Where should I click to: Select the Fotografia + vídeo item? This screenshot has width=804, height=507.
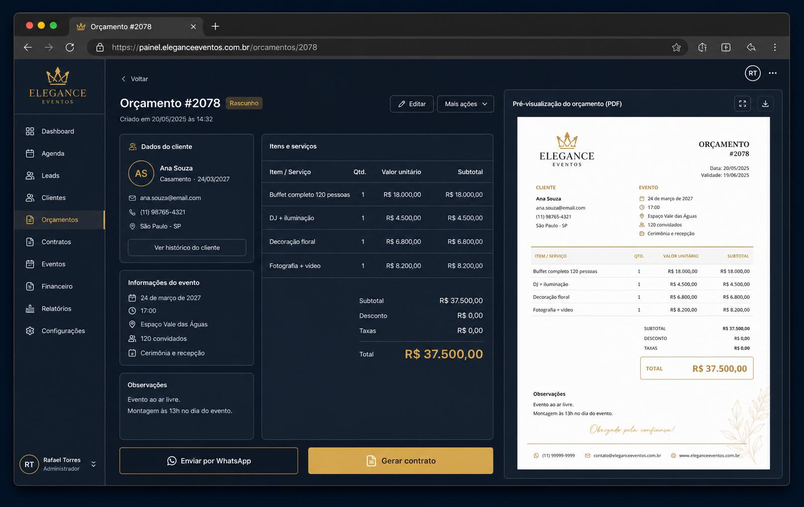[x=377, y=266]
